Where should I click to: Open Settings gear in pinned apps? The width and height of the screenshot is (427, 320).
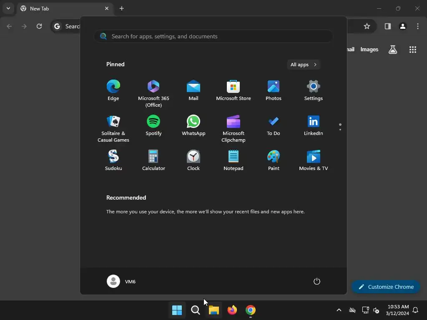tap(314, 90)
